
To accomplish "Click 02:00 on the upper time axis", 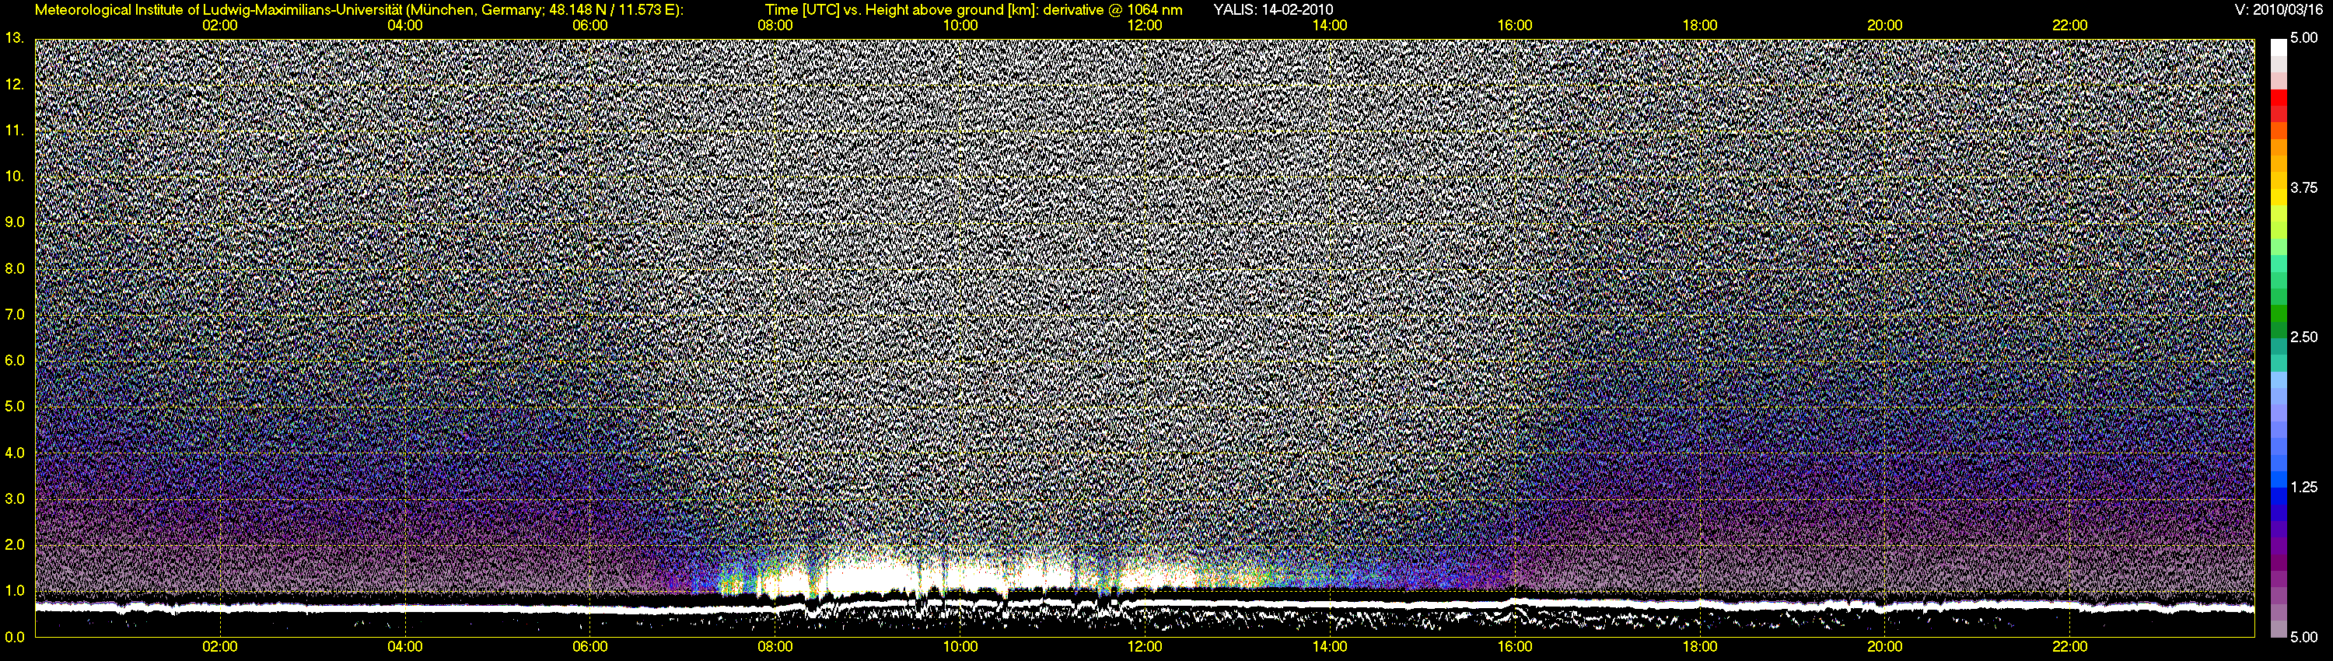I will coord(220,26).
